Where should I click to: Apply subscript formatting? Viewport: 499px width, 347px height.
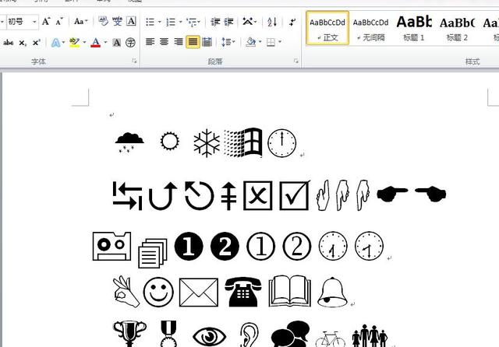pyautogui.click(x=23, y=42)
